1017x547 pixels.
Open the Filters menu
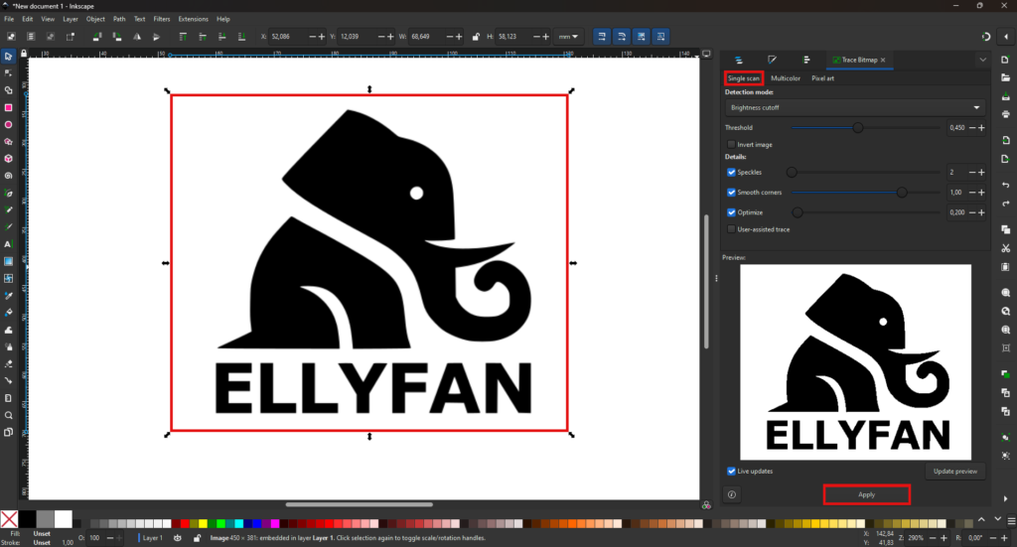(x=162, y=19)
